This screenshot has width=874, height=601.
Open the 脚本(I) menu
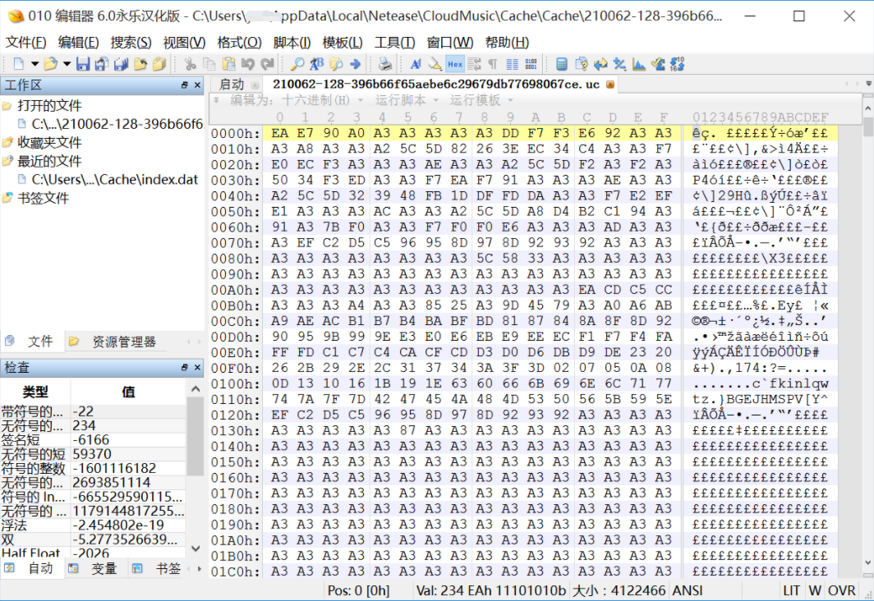[x=292, y=43]
